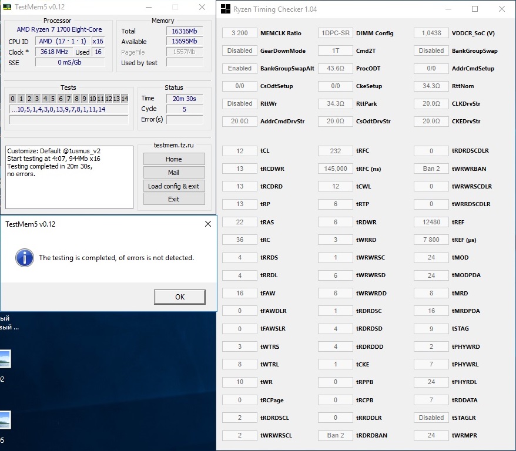
Task: Click the Time field showing 20m 30s
Action: pos(185,99)
